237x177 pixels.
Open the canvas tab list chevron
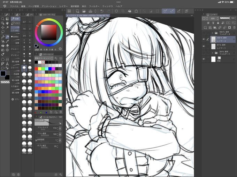click(192, 16)
